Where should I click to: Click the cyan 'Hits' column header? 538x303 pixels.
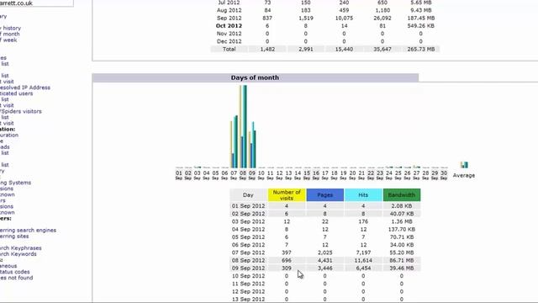click(363, 194)
